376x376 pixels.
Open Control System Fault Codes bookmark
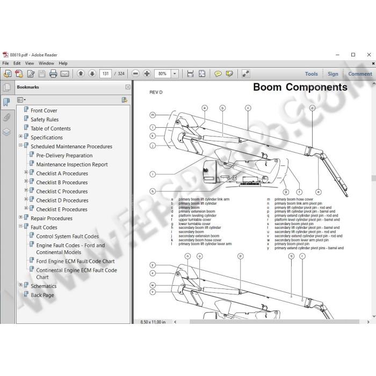[67, 236]
